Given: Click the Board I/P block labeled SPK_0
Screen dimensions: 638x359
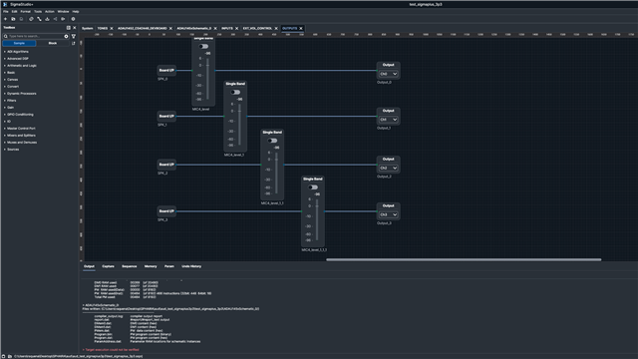Looking at the screenshot, I should pyautogui.click(x=166, y=71).
